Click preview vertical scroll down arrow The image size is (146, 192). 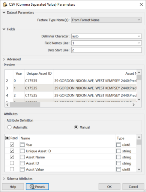(x=139, y=100)
